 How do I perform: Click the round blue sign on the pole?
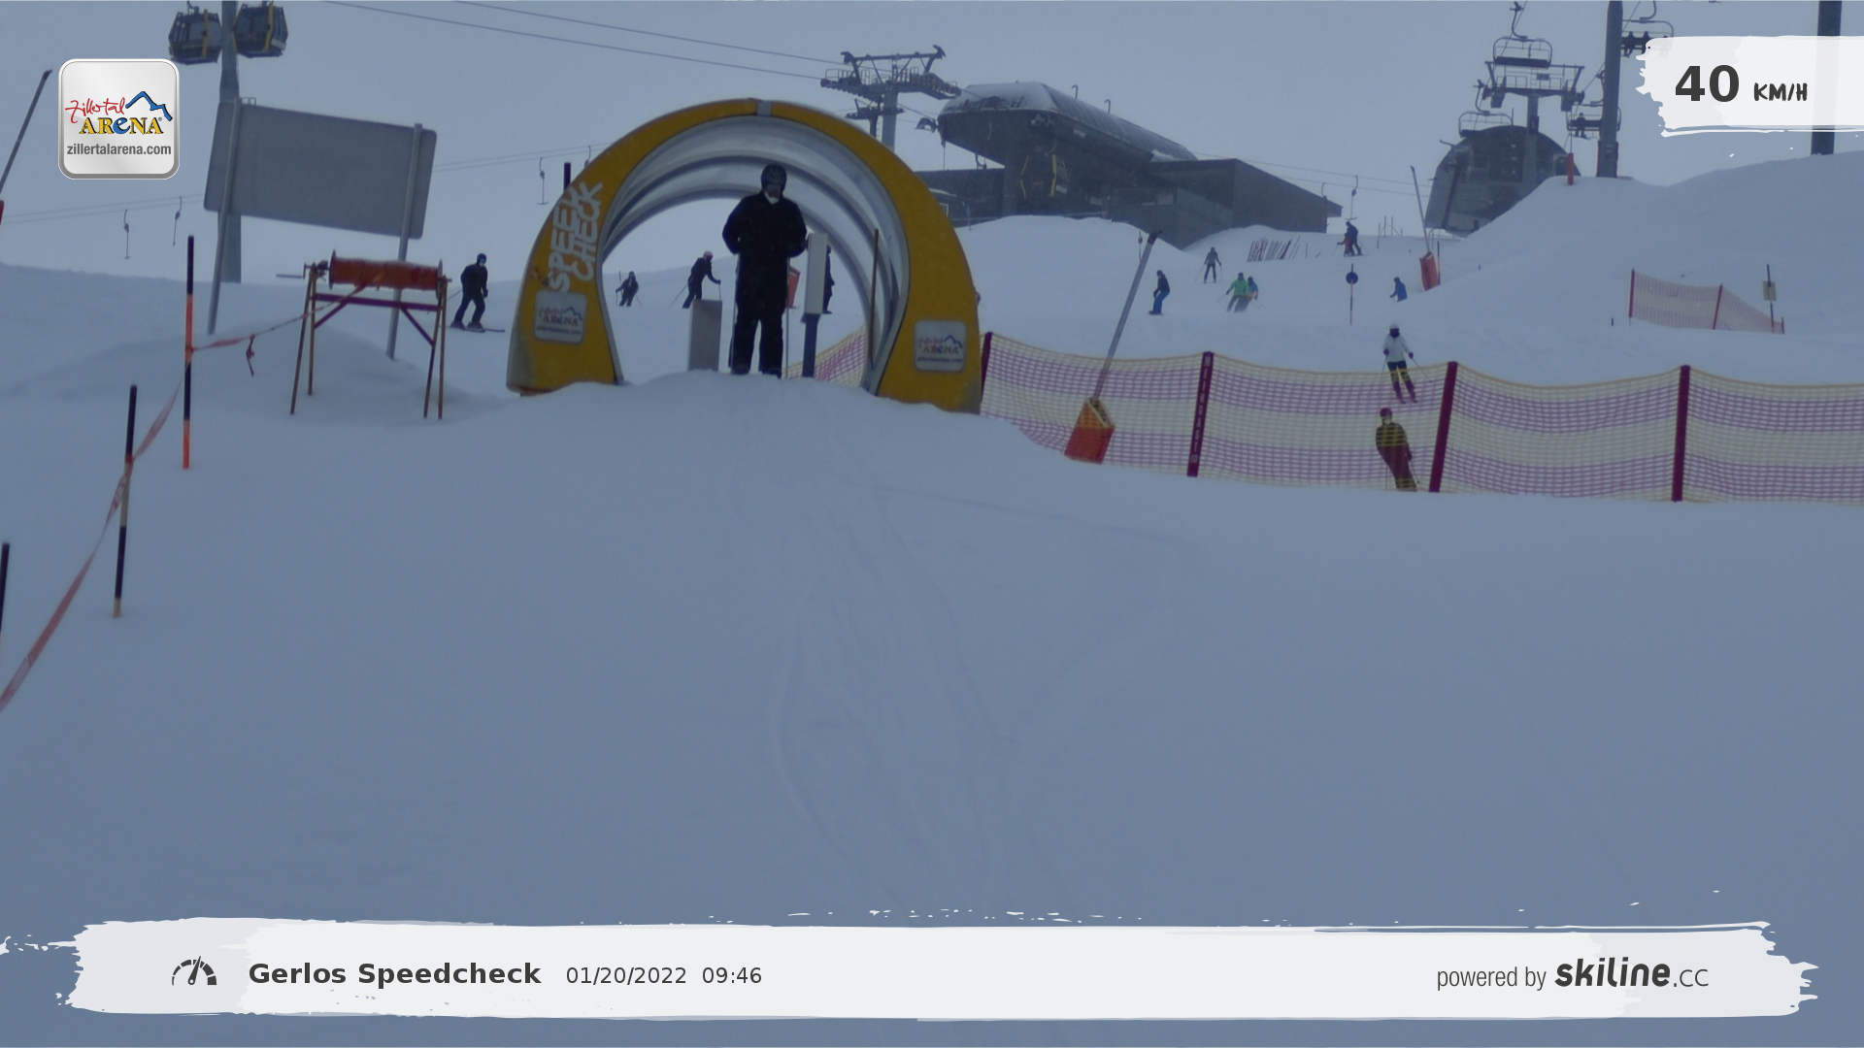point(1351,278)
